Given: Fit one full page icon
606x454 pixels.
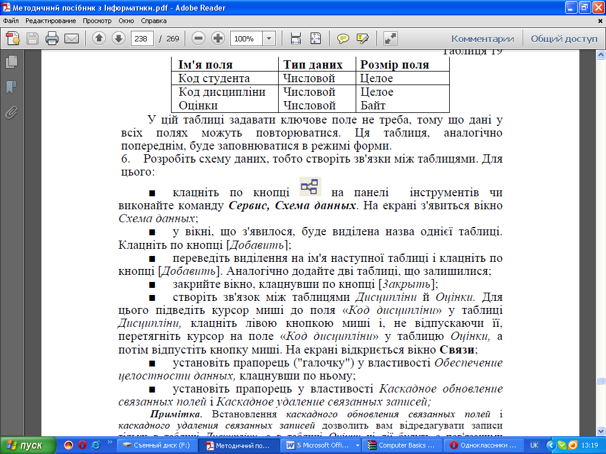Looking at the screenshot, I should [x=316, y=38].
